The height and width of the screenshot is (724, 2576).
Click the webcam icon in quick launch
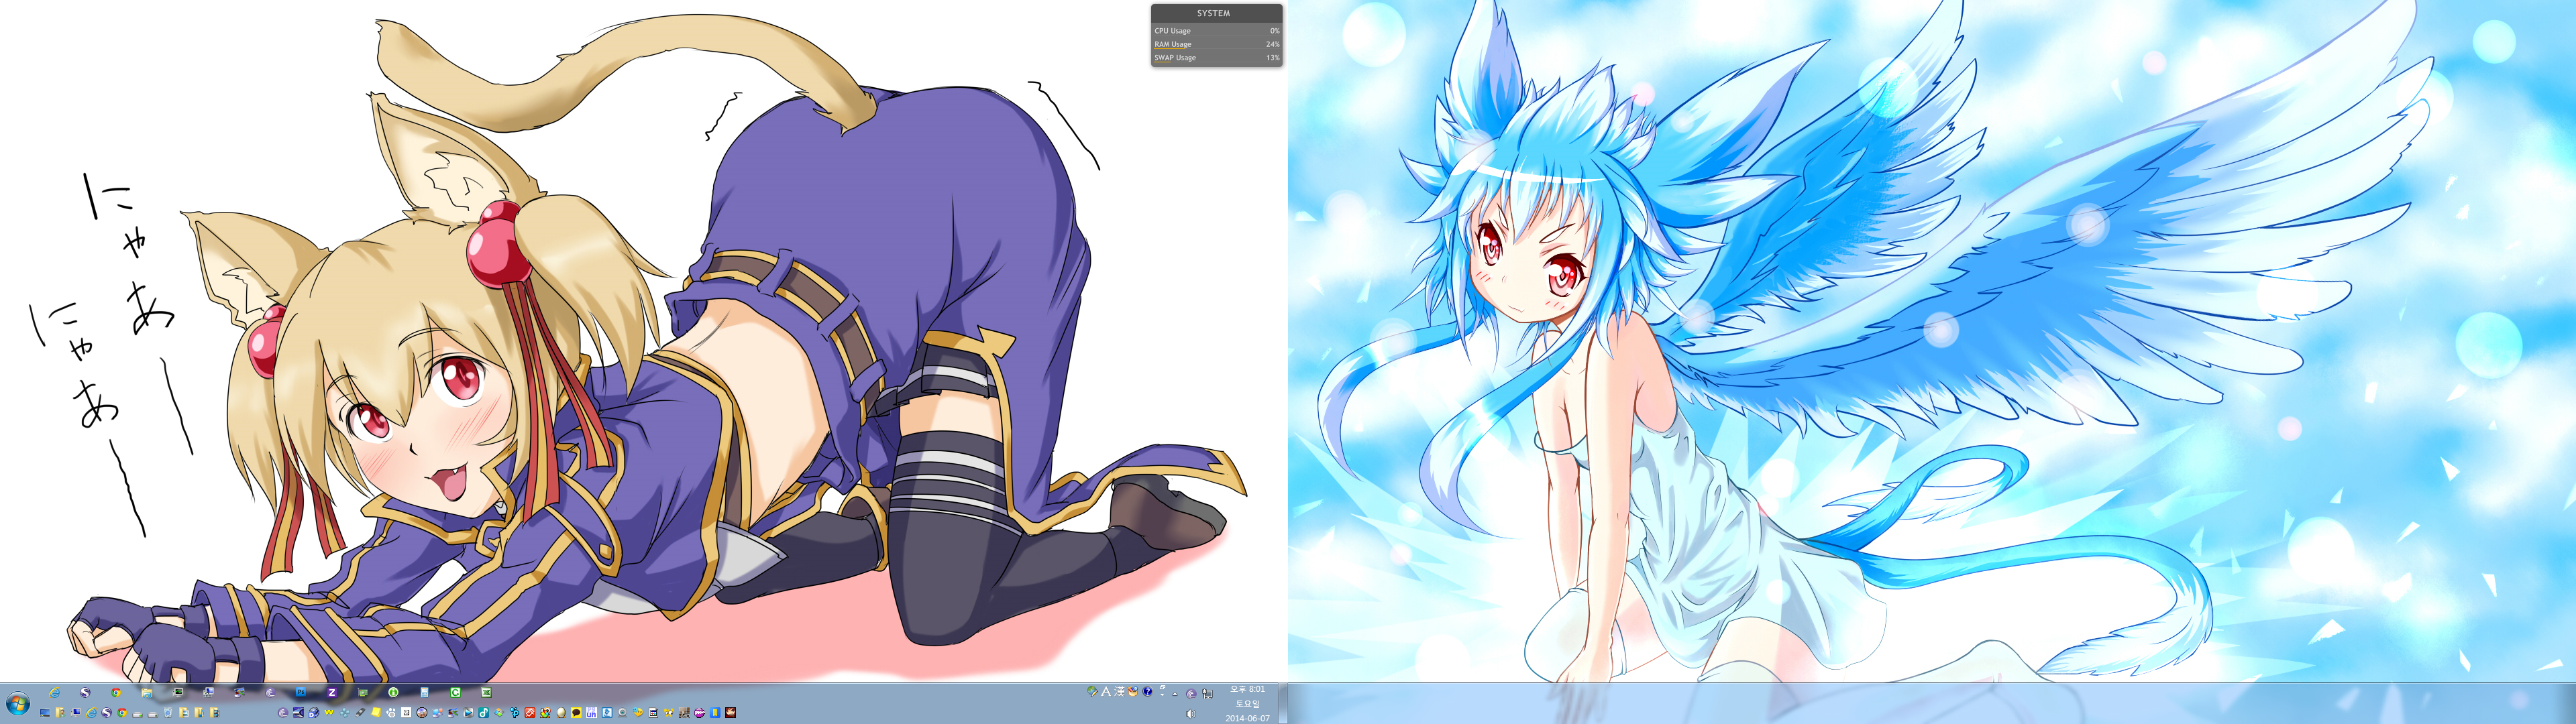click(622, 713)
